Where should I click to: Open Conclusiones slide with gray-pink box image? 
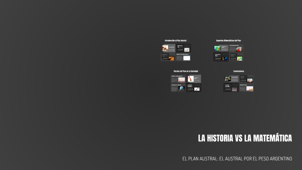(x=231, y=88)
